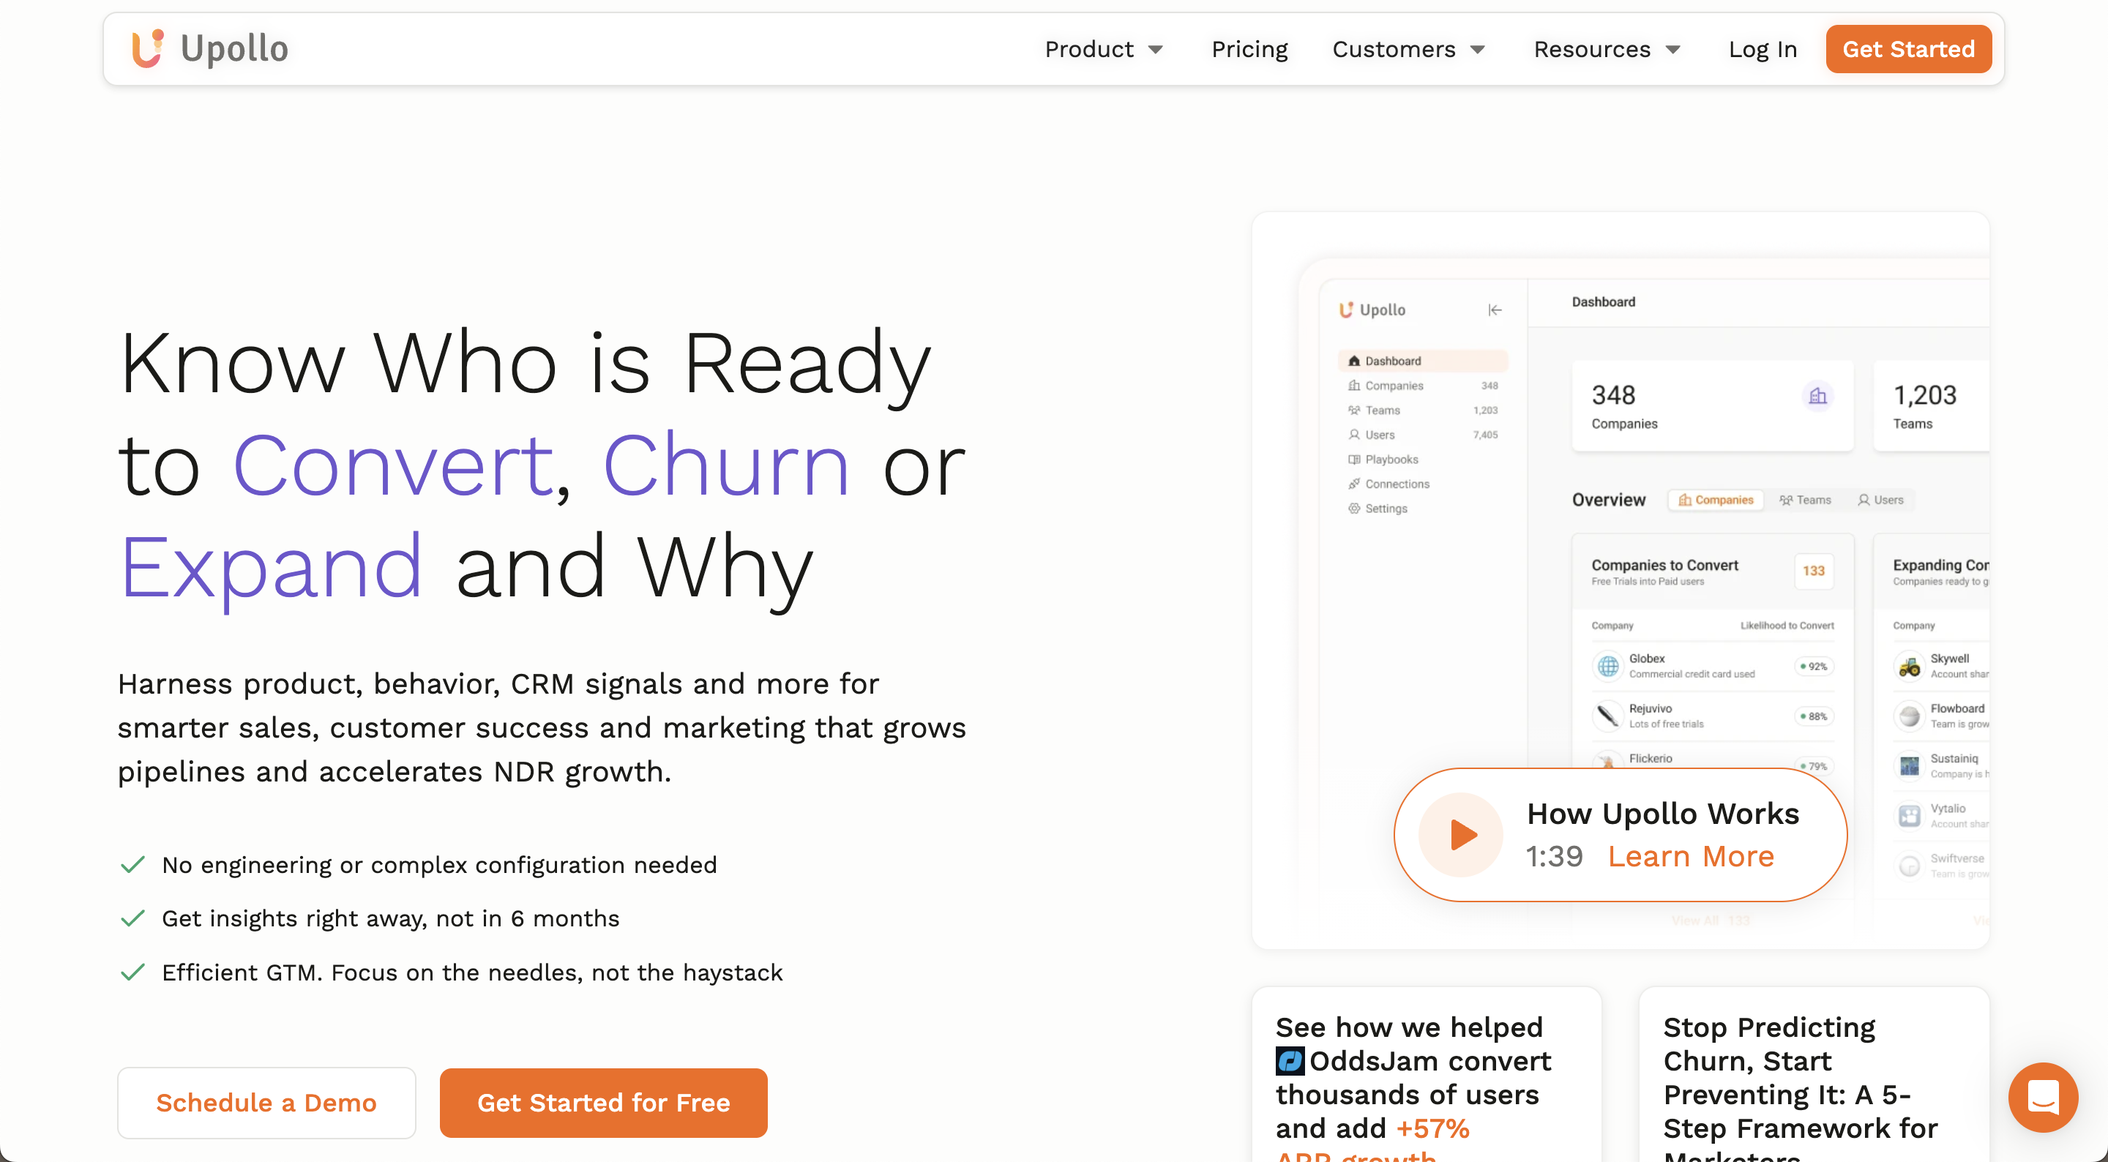Click the Vytalio company icon
This screenshot has width=2108, height=1162.
click(x=1909, y=816)
